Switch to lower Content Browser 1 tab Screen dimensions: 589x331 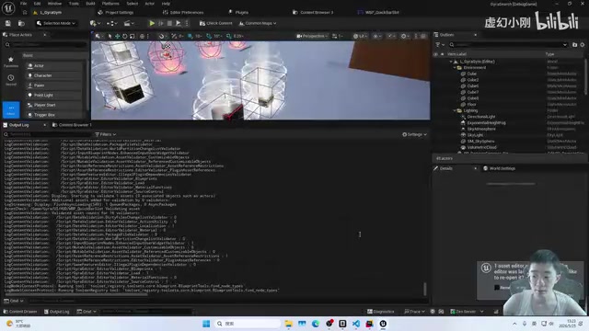click(x=72, y=125)
